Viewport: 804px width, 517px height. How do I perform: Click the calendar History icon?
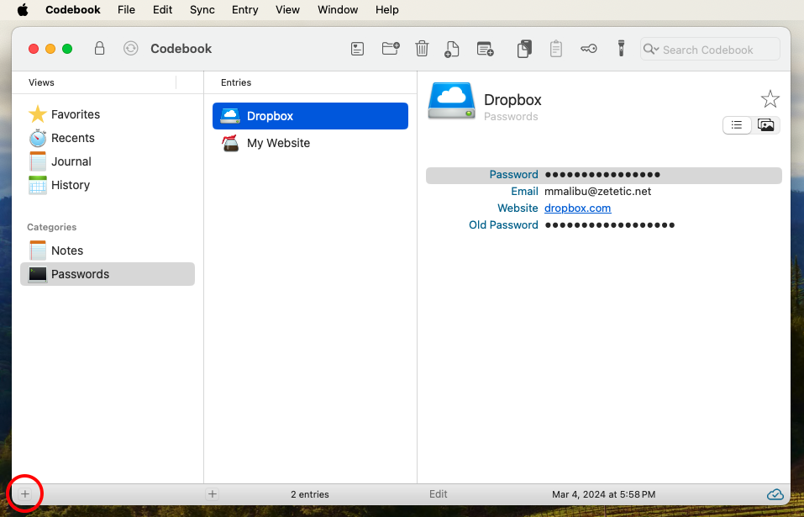point(38,185)
